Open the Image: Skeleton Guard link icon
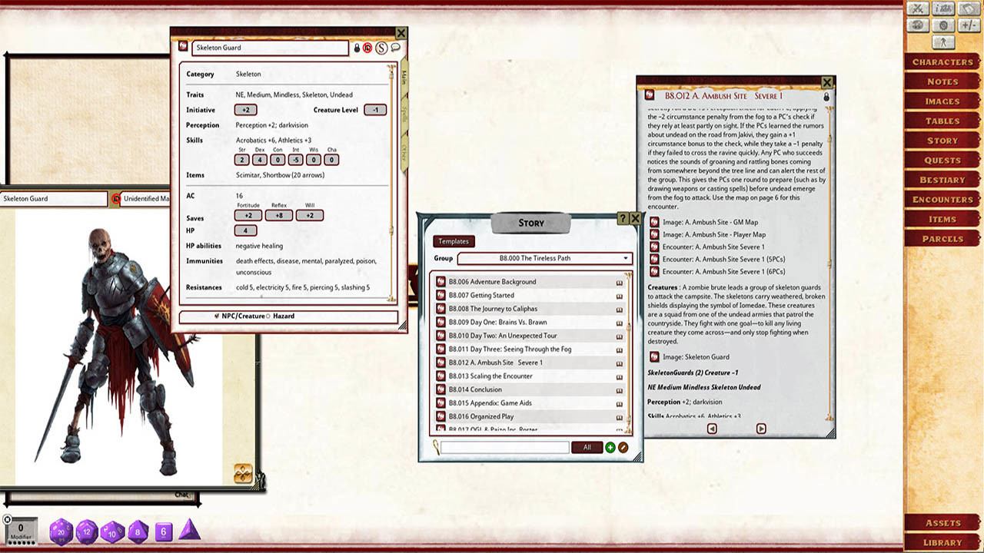The height and width of the screenshot is (553, 984). (654, 356)
